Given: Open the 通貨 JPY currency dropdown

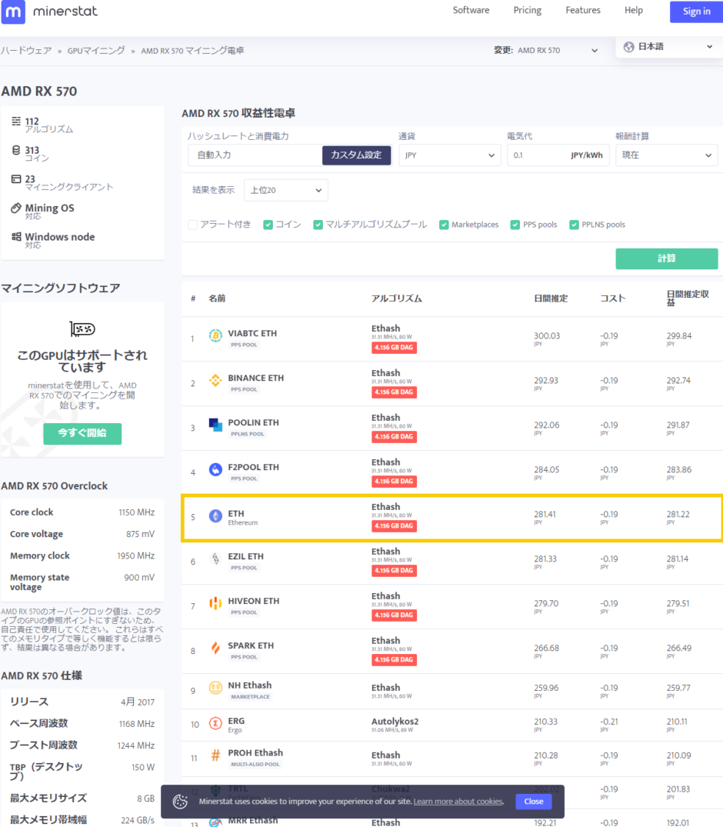Looking at the screenshot, I should (x=449, y=155).
